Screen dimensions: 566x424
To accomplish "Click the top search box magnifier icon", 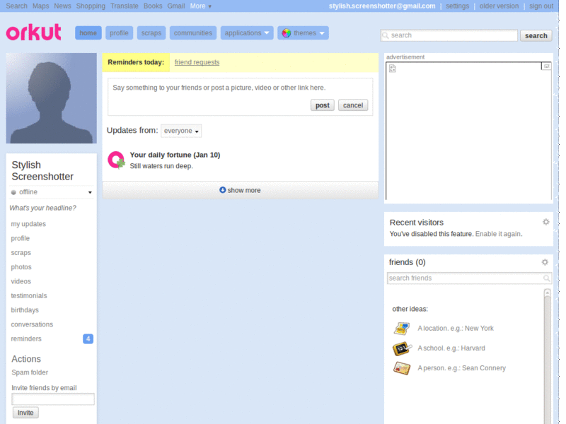I will point(386,35).
